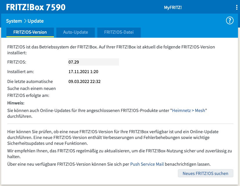Go to System in the breadcrumb
240x186 pixels.
pyautogui.click(x=14, y=21)
